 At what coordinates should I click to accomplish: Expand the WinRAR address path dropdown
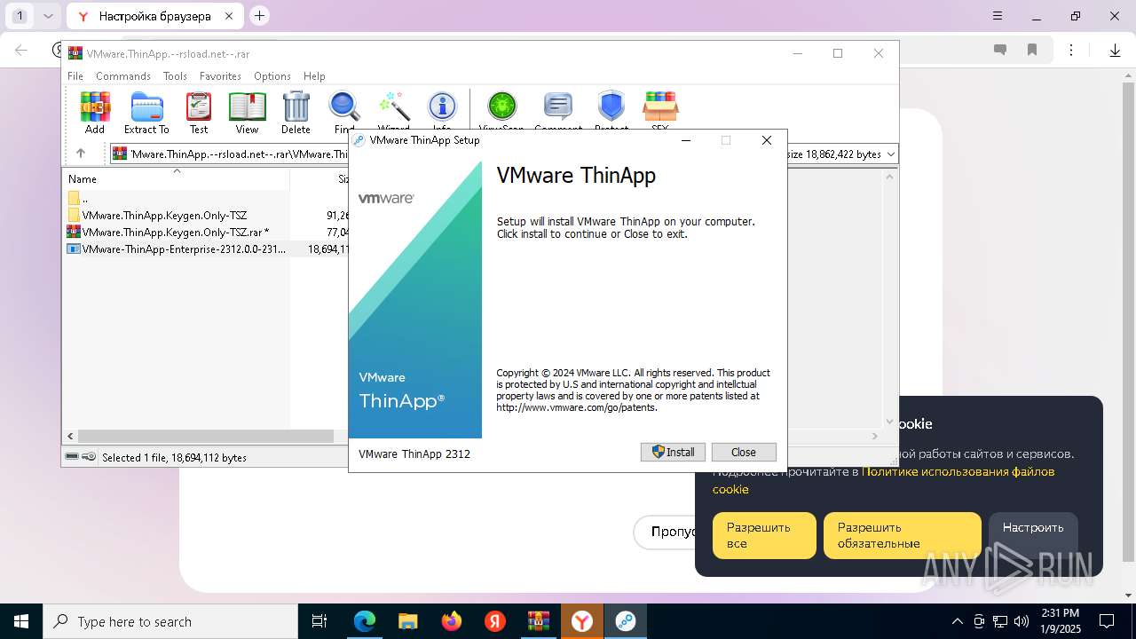(891, 154)
